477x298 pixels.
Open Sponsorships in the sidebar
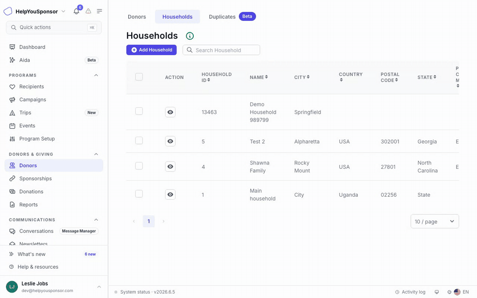click(x=54, y=178)
